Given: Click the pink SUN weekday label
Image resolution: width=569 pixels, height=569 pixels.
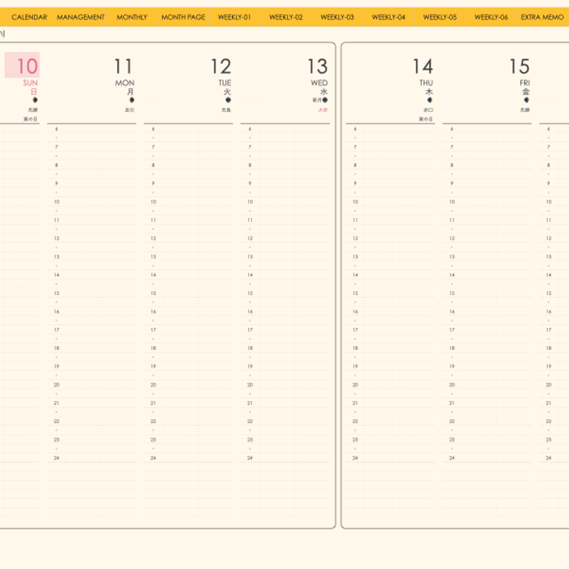Looking at the screenshot, I should pyautogui.click(x=30, y=83).
